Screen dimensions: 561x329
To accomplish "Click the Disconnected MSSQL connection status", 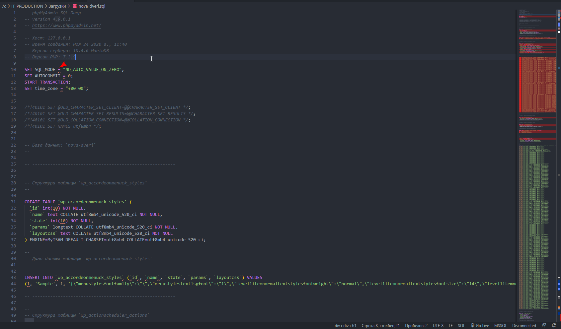I will (x=524, y=325).
